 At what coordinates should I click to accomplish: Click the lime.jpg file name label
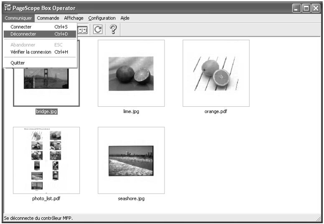point(131,111)
